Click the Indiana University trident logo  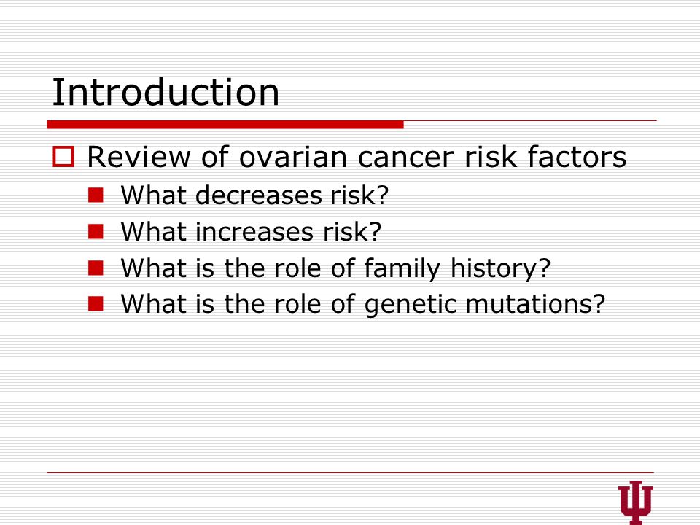(x=636, y=502)
